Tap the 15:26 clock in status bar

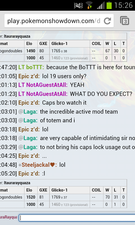123,5
